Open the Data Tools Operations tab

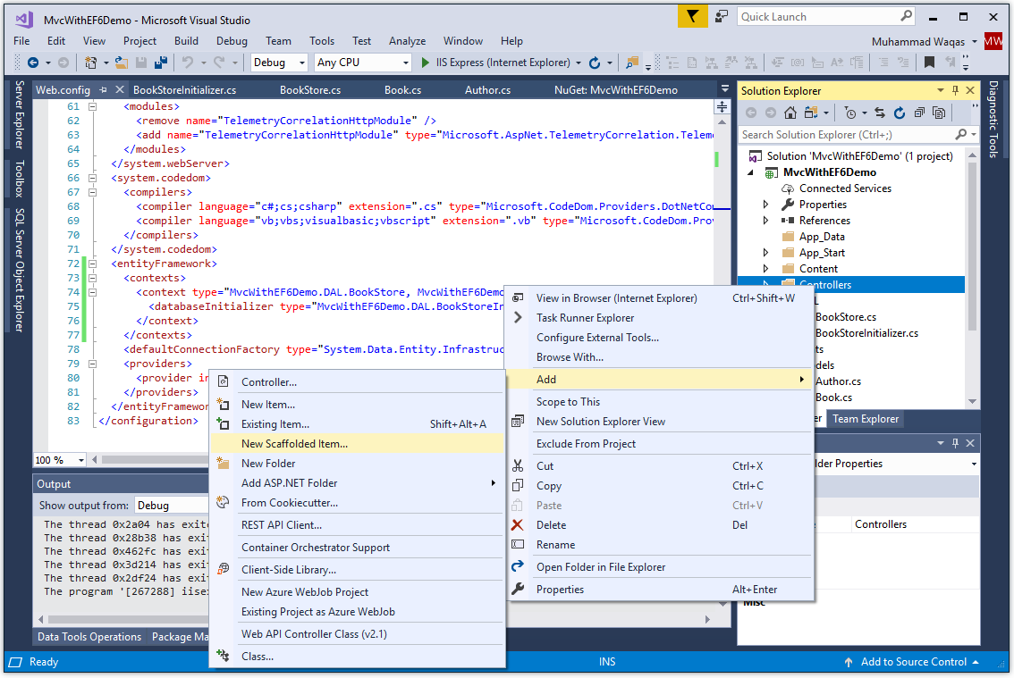coord(89,637)
